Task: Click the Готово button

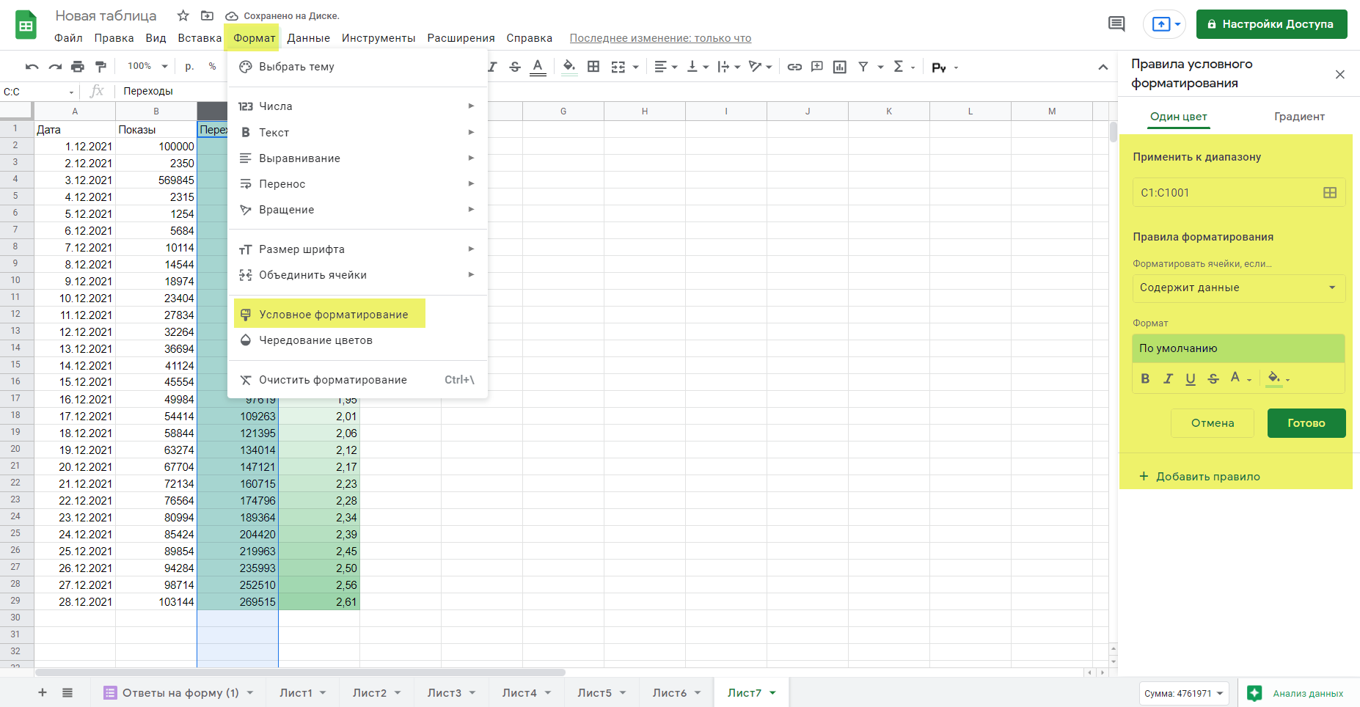Action: click(x=1306, y=423)
